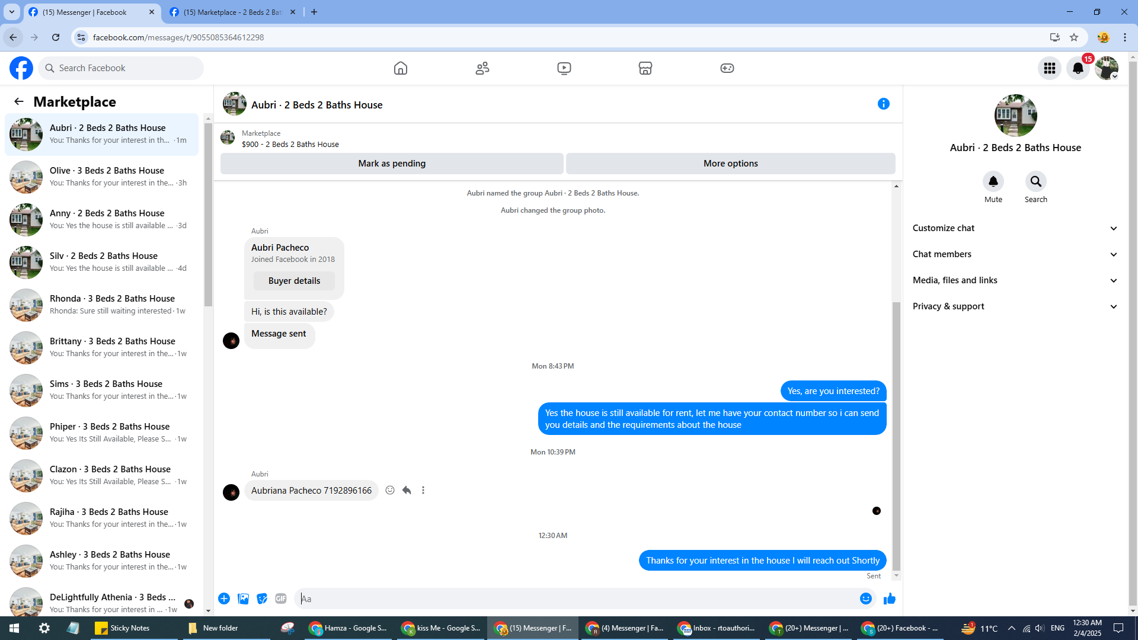The image size is (1138, 640).
Task: Open Brittany 3 Beds 2 Baths conversation
Action: pyautogui.click(x=102, y=348)
